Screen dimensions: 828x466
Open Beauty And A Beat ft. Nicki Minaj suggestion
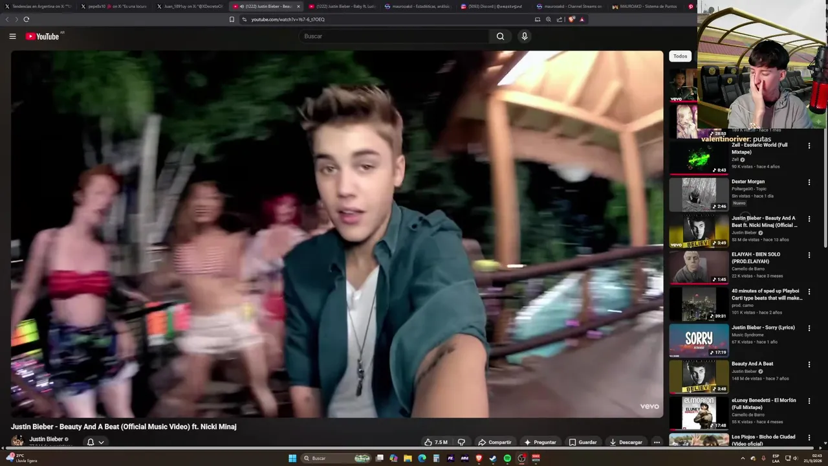[x=764, y=221]
